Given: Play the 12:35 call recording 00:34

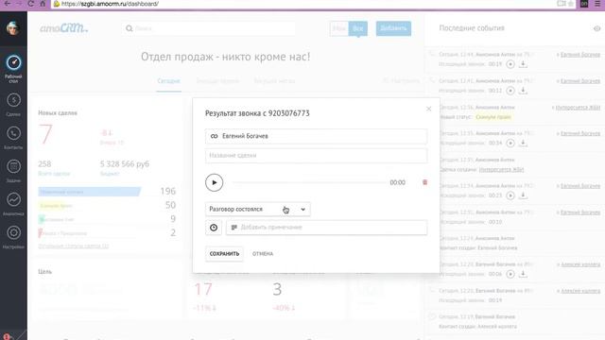Looking at the screenshot, I should point(510,143).
